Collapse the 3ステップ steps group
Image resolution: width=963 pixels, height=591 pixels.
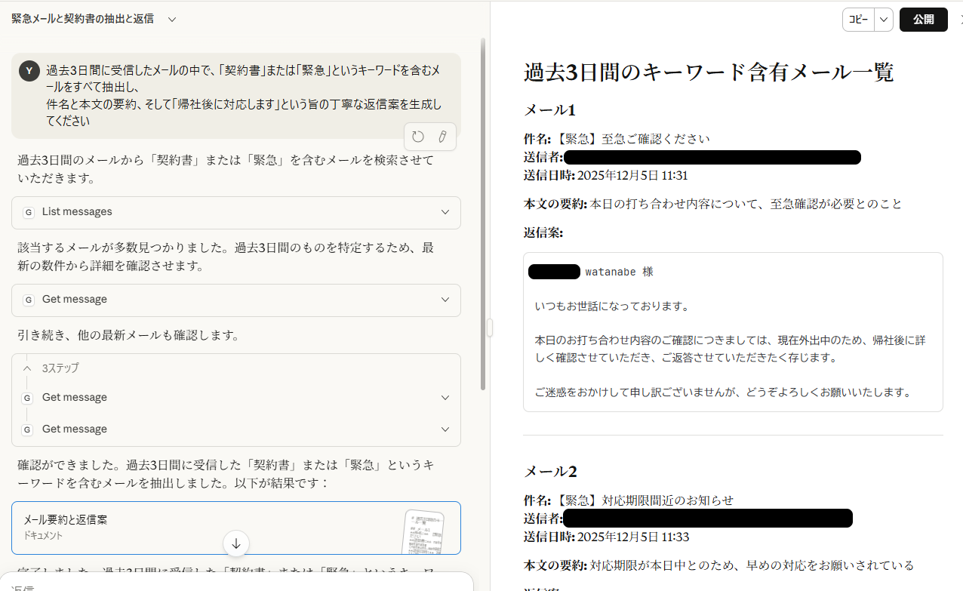coord(27,368)
